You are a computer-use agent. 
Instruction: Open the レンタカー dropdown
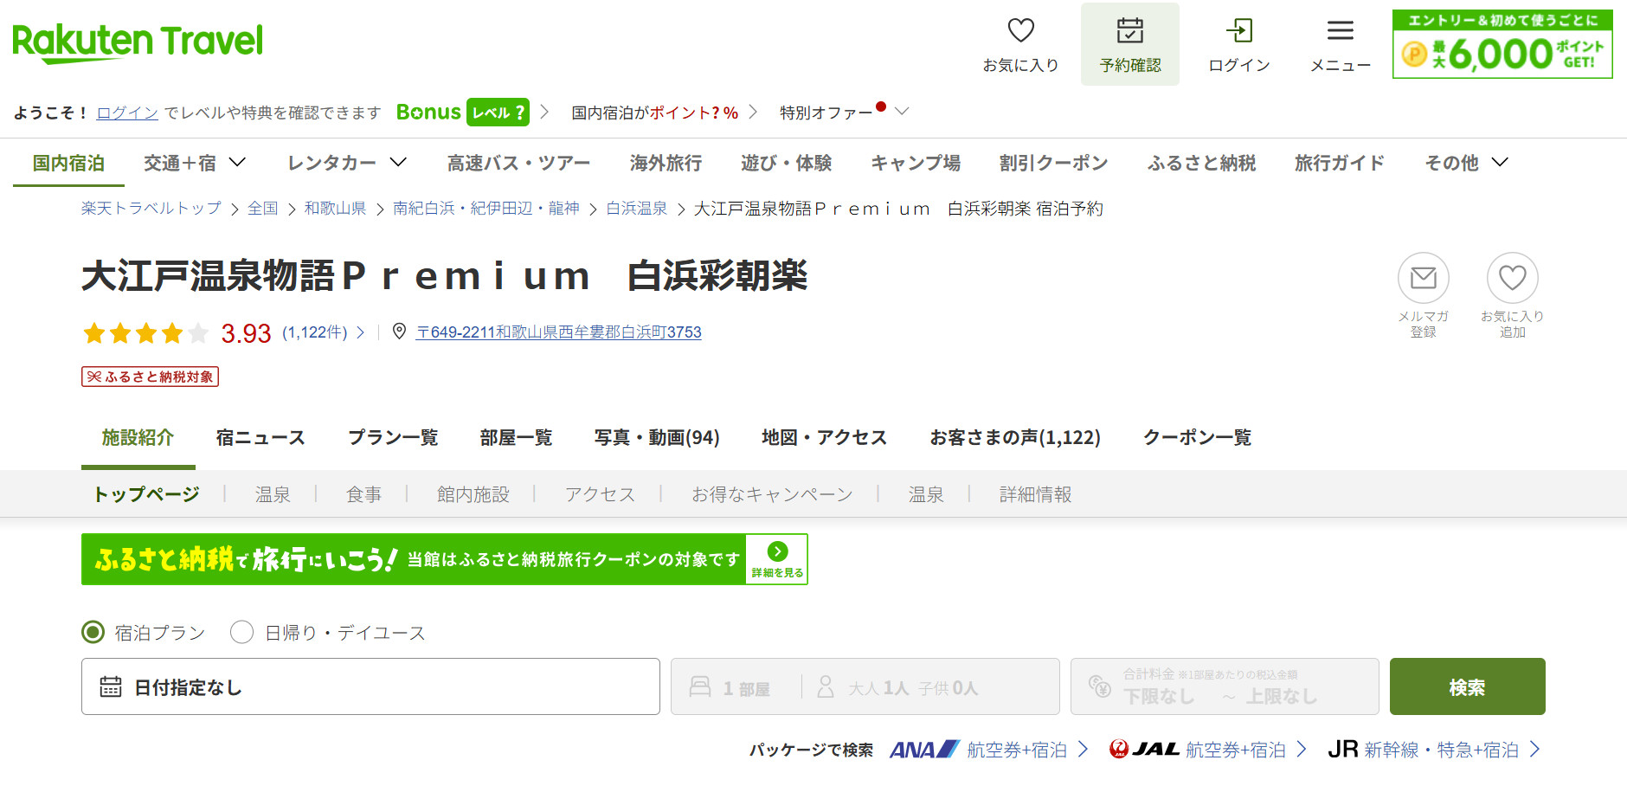tap(346, 163)
